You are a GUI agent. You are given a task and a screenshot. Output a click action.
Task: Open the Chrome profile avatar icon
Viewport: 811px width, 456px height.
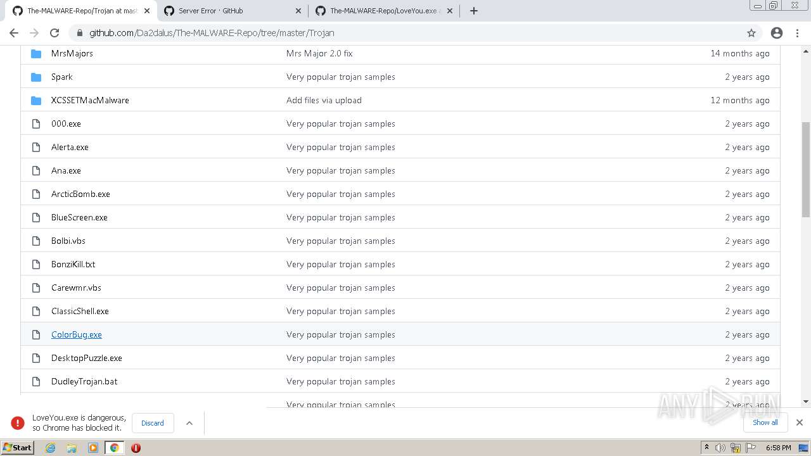[777, 33]
